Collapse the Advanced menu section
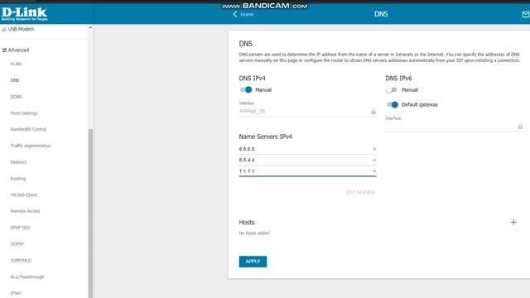 [18, 50]
